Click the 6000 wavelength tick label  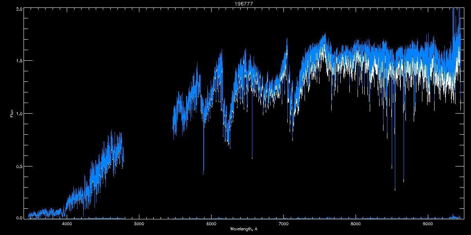point(211,224)
